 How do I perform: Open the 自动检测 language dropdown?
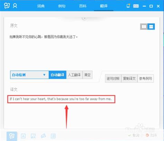click(29, 75)
